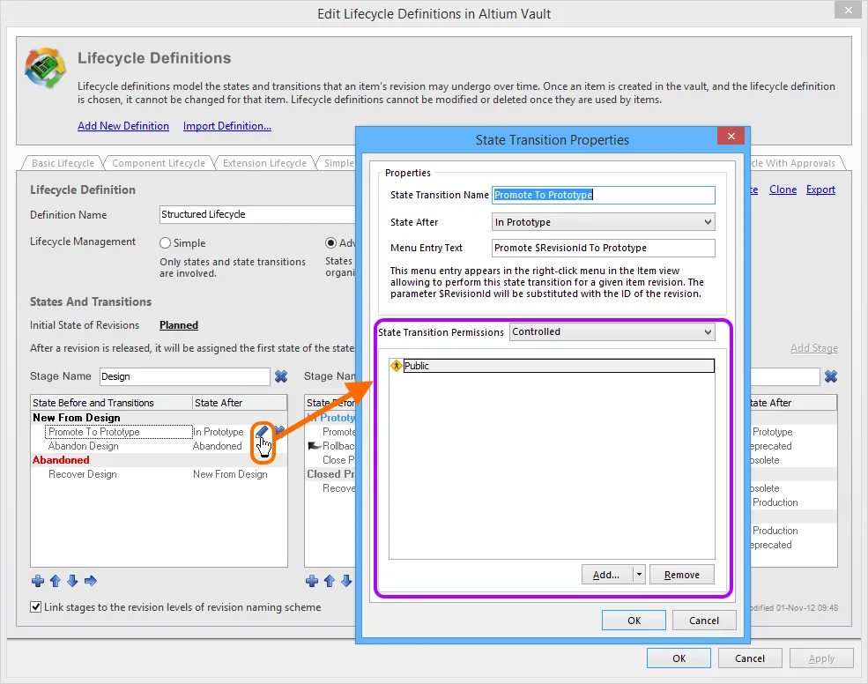This screenshot has width=868, height=684.
Task: Click the Stage Name field containing Design
Action: tap(185, 376)
